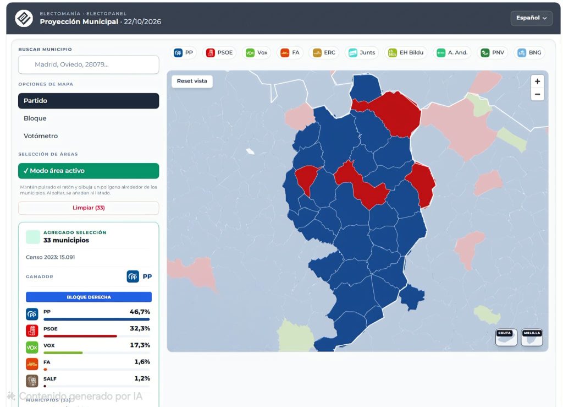Click PSOE icon in results list
Viewport: 563px width, 407px height.
[x=32, y=331]
